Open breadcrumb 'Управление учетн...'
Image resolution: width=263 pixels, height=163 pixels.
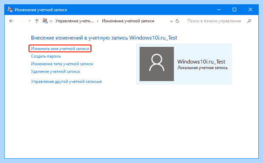point(74,21)
